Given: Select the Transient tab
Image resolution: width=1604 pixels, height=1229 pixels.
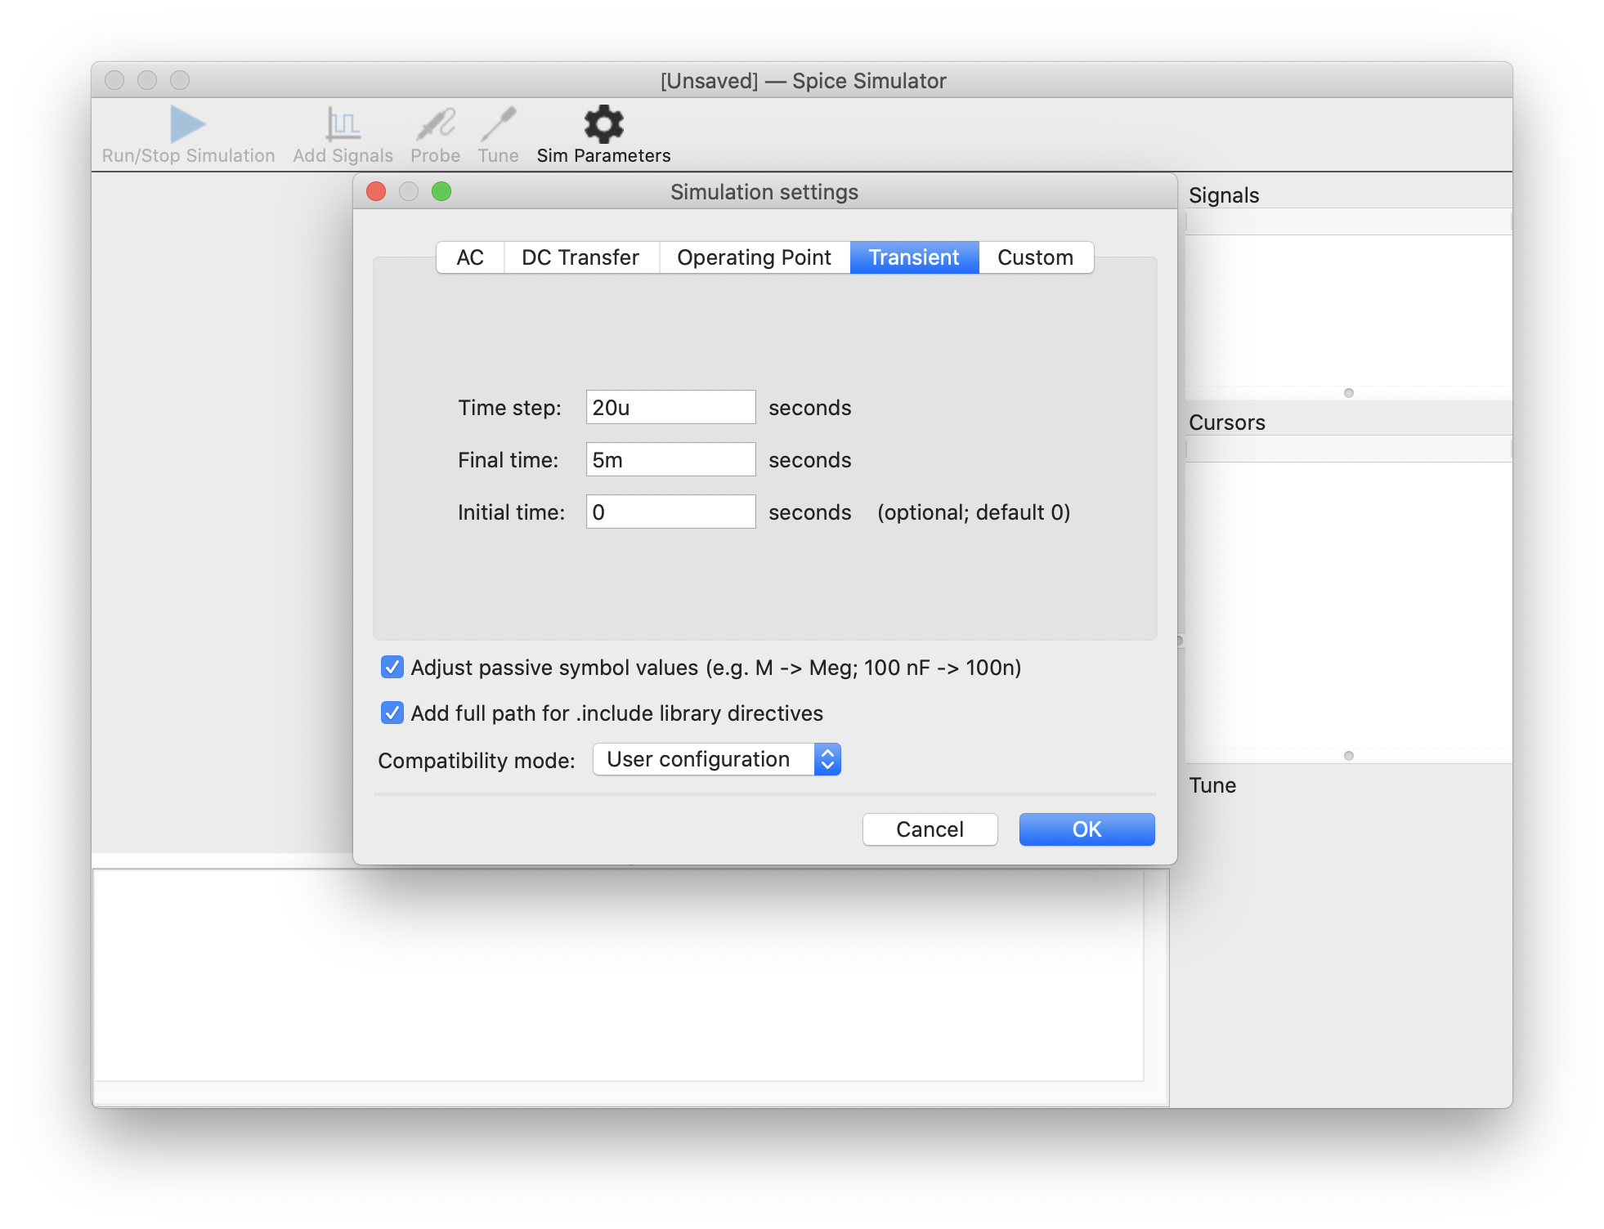Looking at the screenshot, I should (914, 257).
